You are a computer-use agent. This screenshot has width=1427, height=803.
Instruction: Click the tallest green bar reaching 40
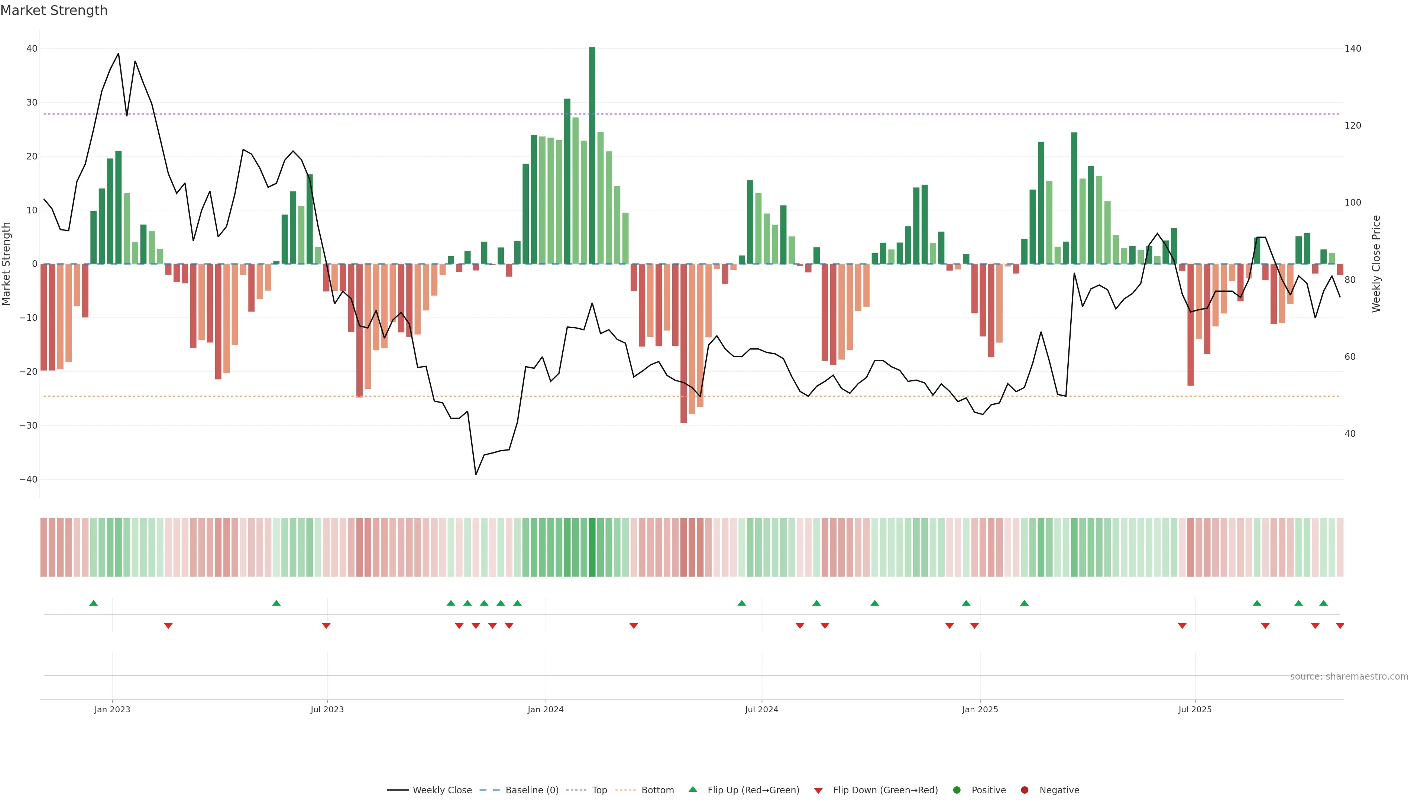[592, 155]
